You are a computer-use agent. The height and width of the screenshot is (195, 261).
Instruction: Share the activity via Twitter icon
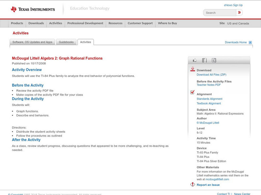click(x=214, y=60)
